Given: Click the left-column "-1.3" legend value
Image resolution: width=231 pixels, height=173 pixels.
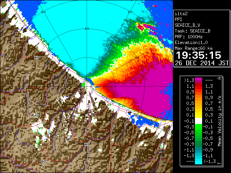Looking at the screenshot, I should point(189,155).
